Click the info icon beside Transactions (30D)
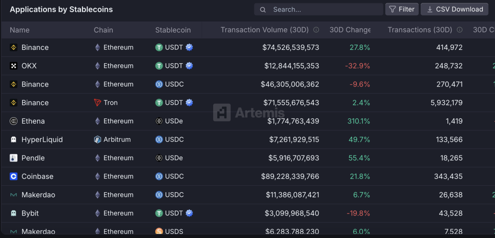 (460, 30)
